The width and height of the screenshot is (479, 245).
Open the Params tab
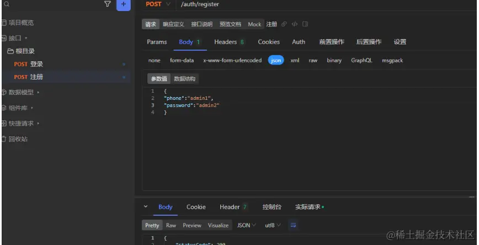pyautogui.click(x=157, y=42)
